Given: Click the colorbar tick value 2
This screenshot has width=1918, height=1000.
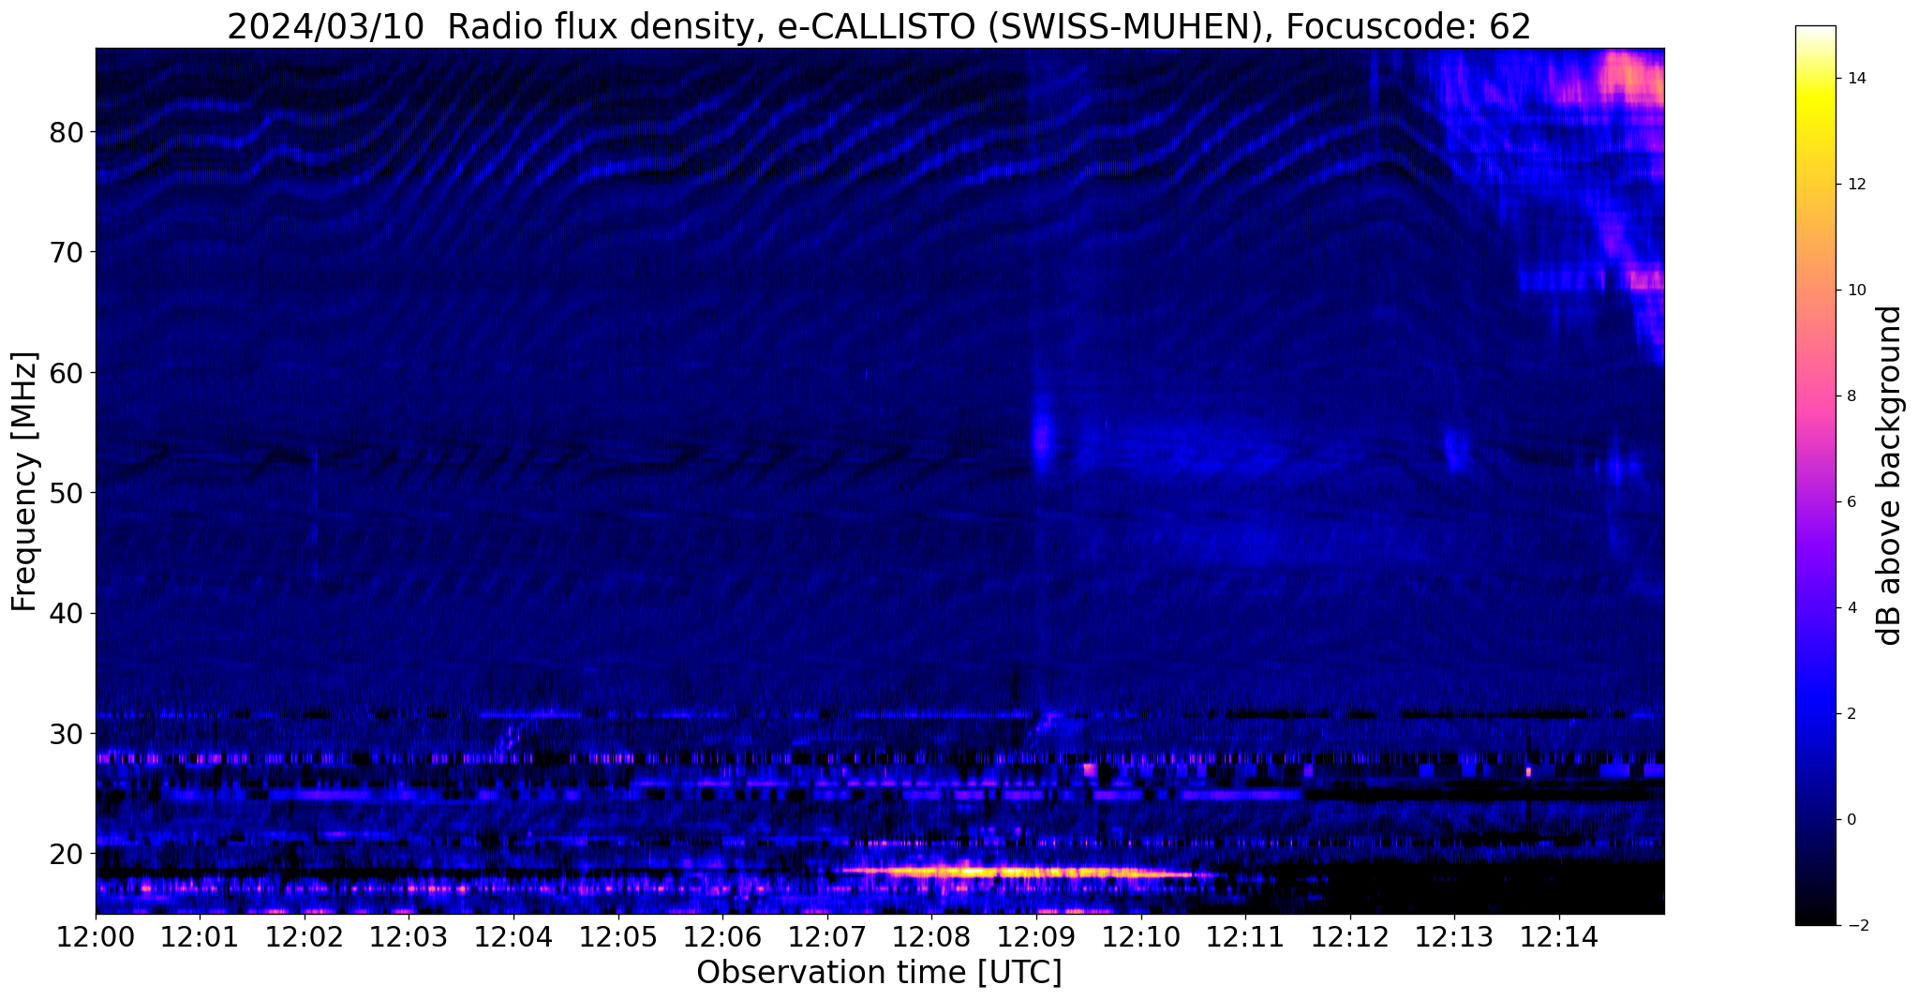Looking at the screenshot, I should pyautogui.click(x=1851, y=714).
